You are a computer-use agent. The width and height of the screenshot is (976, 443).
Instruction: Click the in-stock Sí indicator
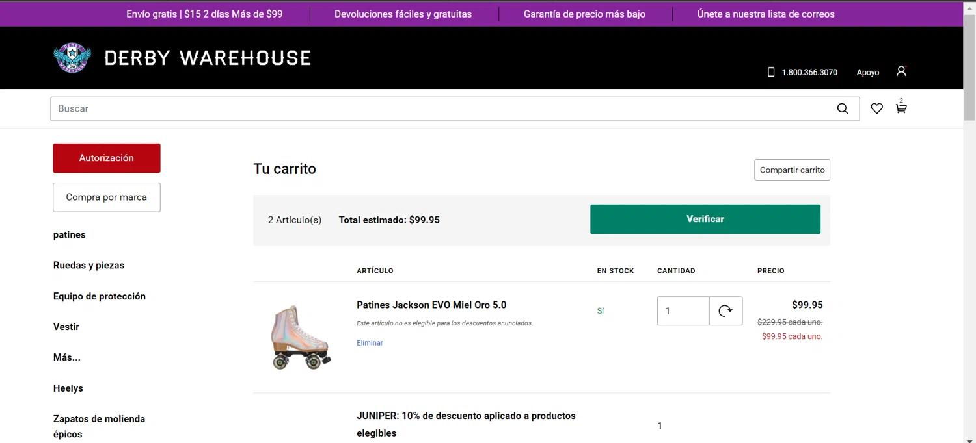(601, 311)
